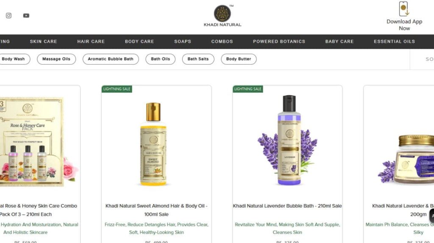434x243 pixels.
Task: Open the Skin Care menu
Action: [x=44, y=41]
